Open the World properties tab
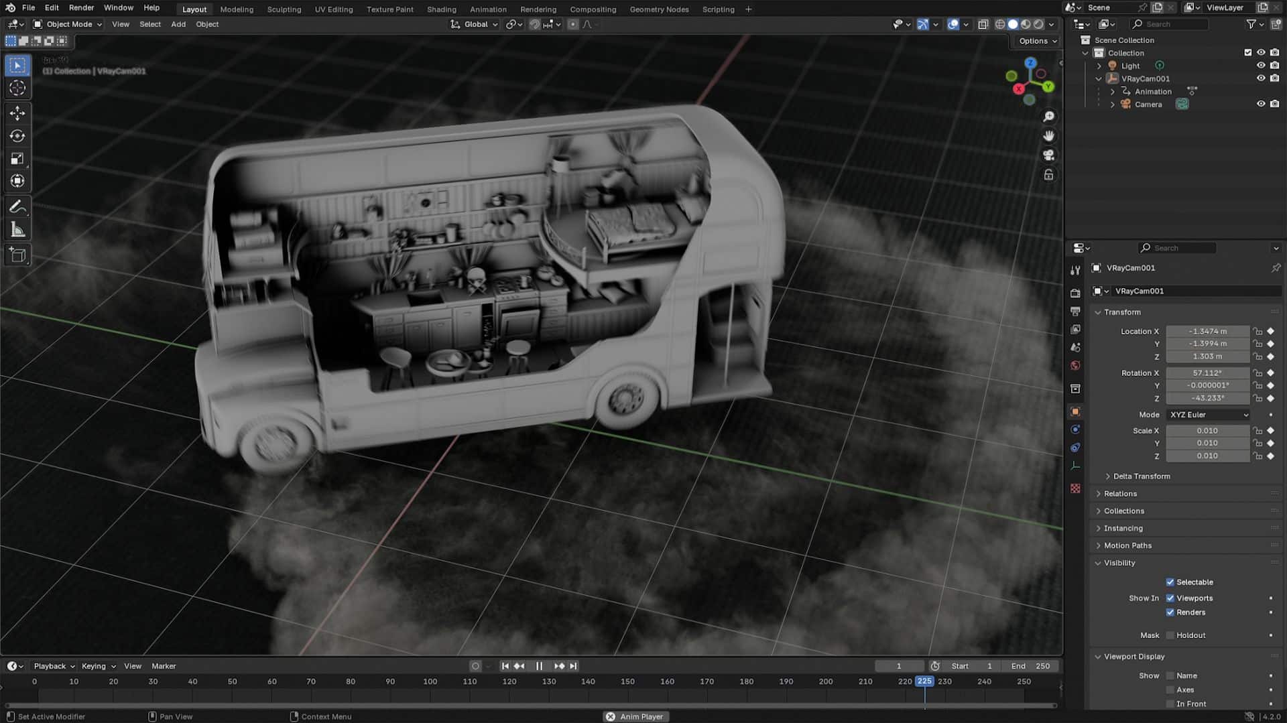This screenshot has height=723, width=1287. (x=1075, y=365)
